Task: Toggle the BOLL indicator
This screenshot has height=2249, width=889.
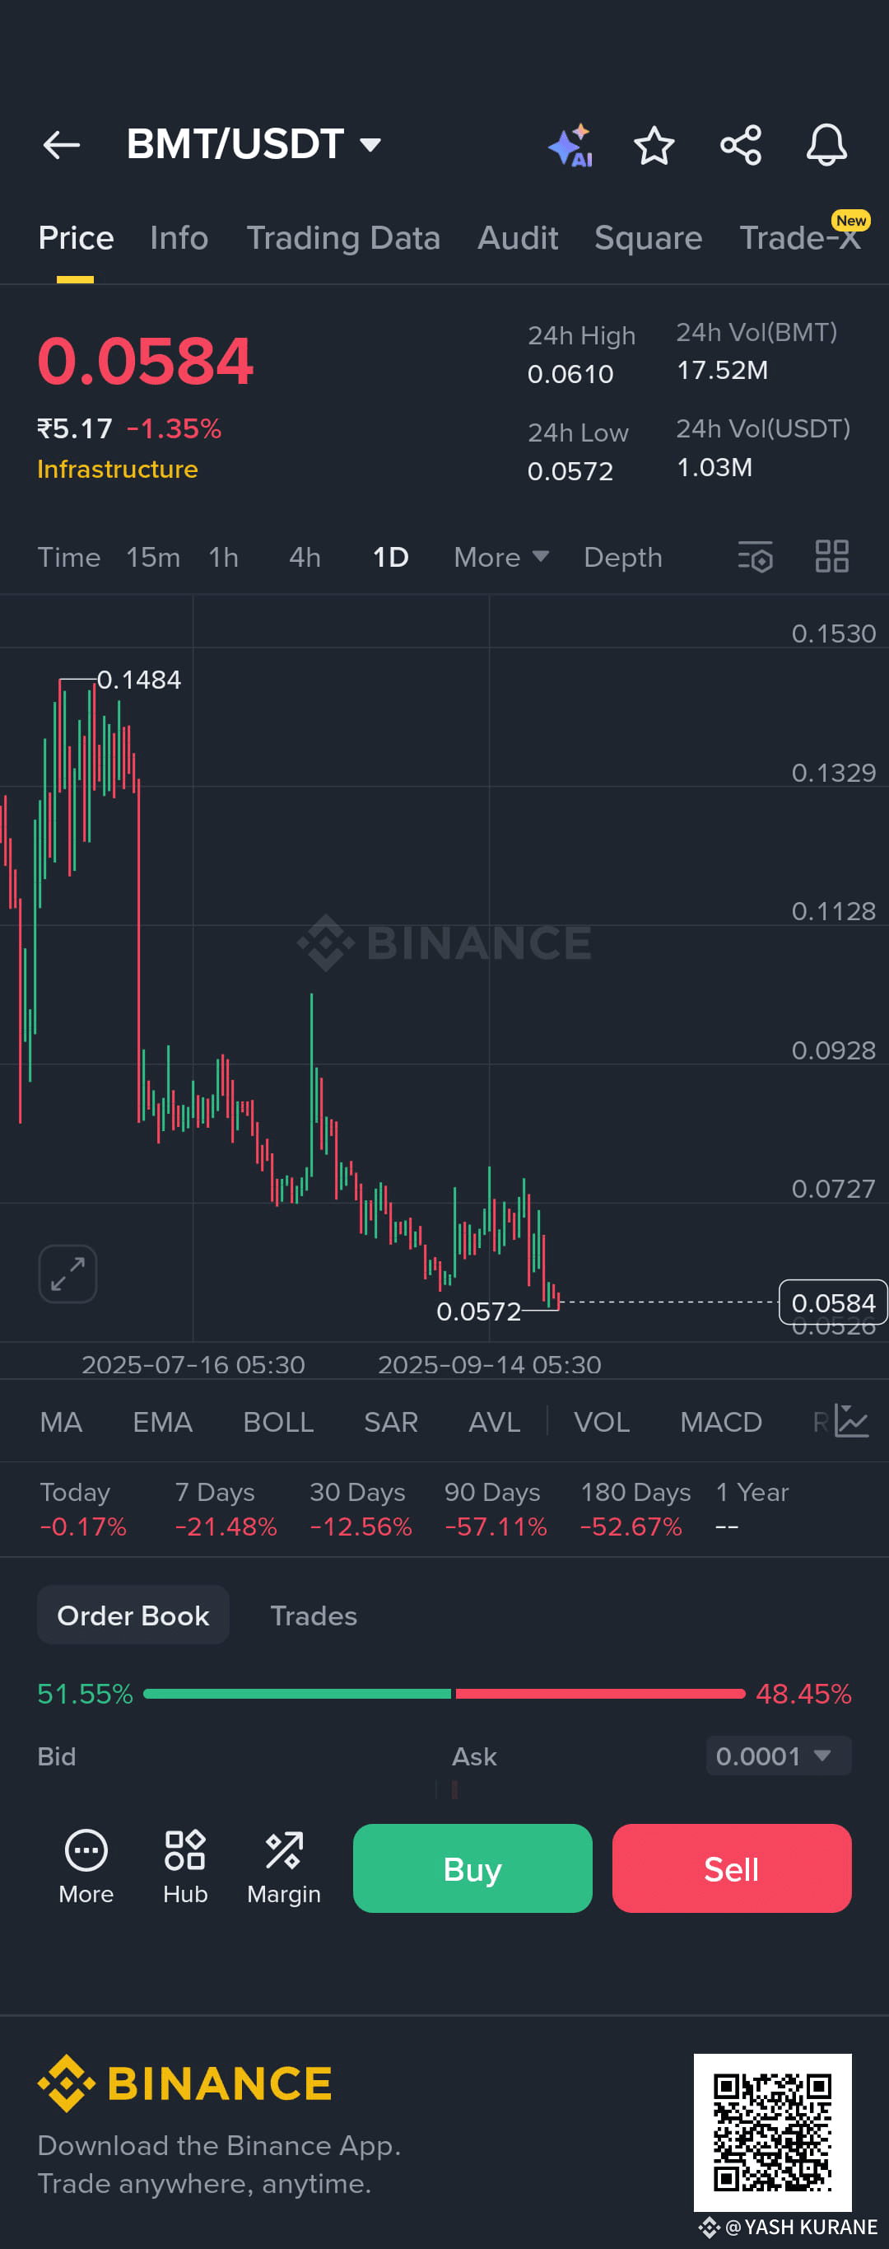Action: tap(278, 1422)
